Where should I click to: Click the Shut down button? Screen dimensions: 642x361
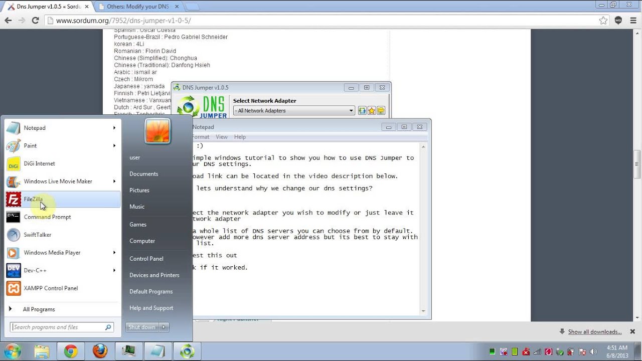click(x=142, y=327)
